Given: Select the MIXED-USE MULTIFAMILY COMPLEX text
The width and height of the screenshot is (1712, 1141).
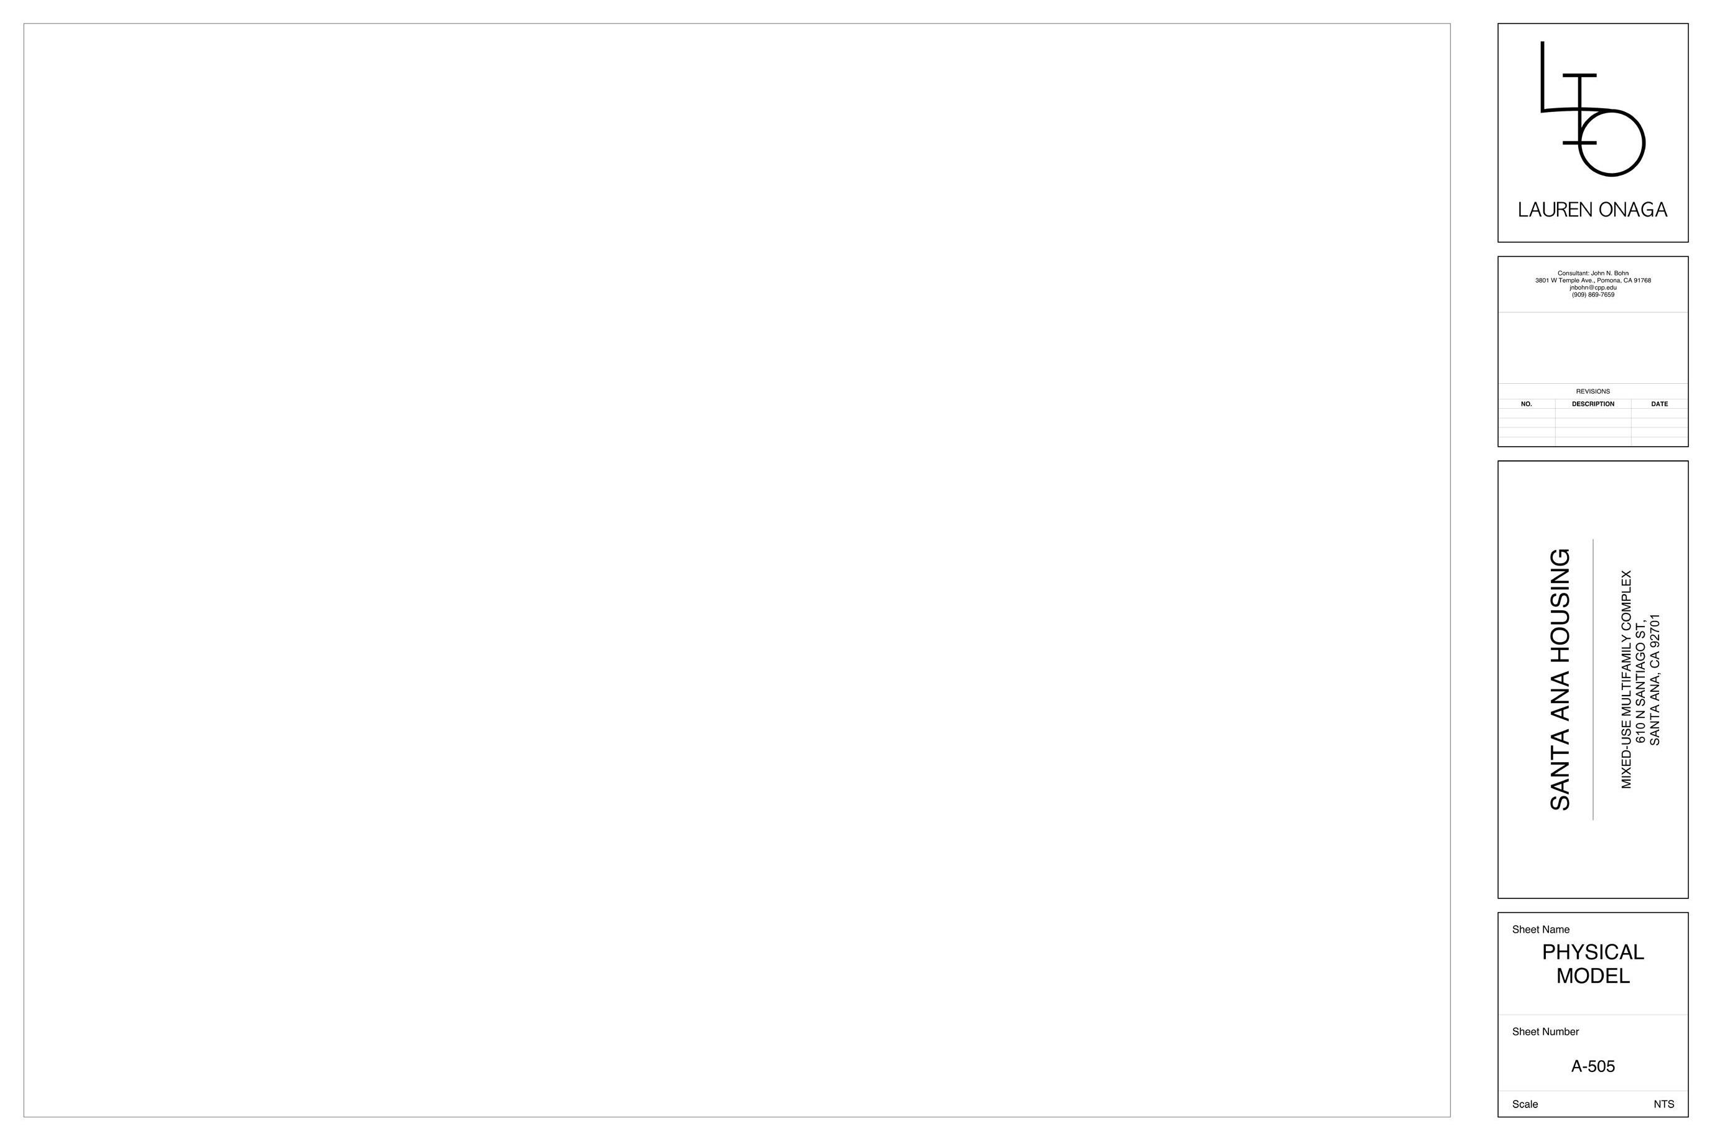Looking at the screenshot, I should pos(1626,679).
